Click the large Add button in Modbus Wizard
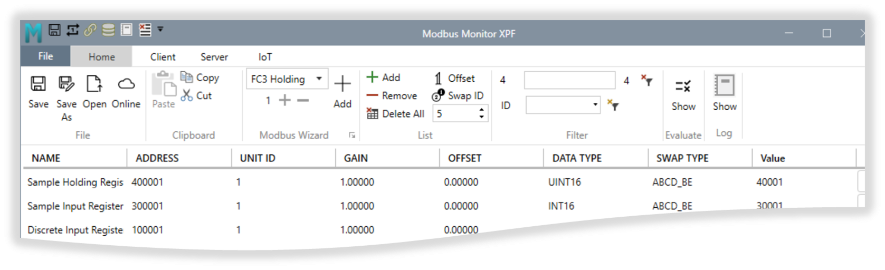Screen dimensions: 885x270 click(342, 91)
